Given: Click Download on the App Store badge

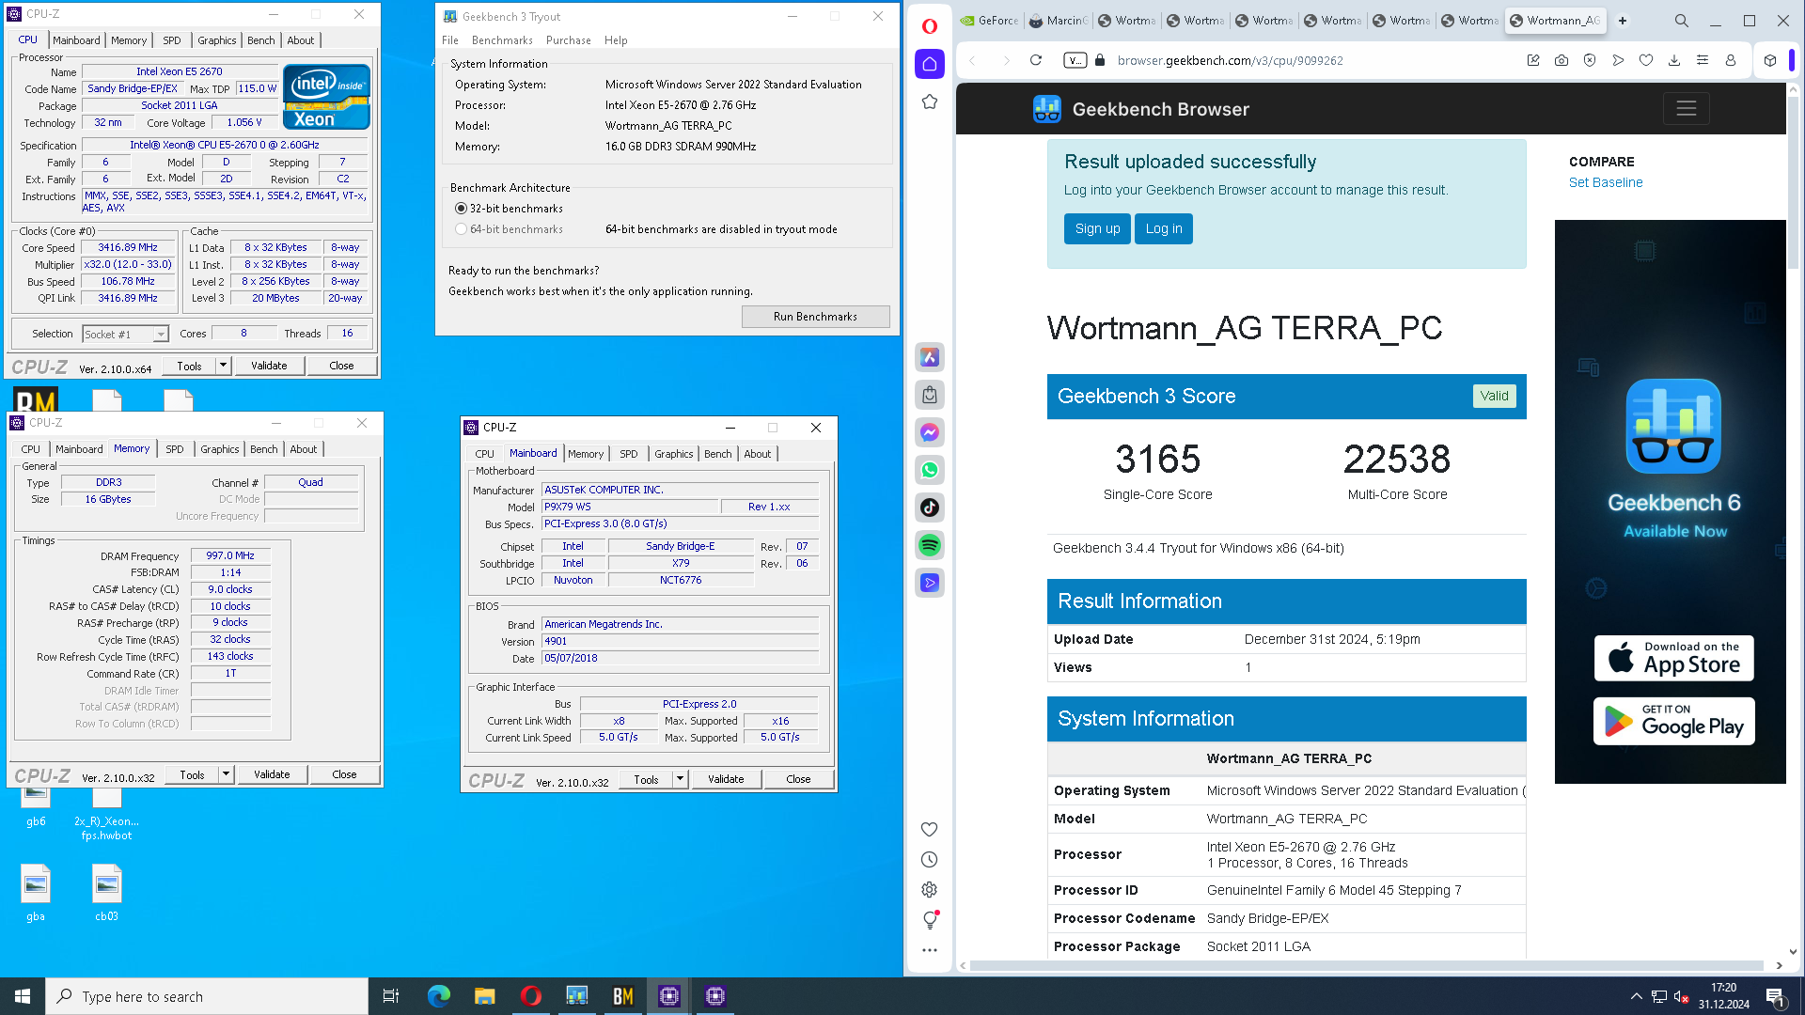Looking at the screenshot, I should pyautogui.click(x=1674, y=658).
